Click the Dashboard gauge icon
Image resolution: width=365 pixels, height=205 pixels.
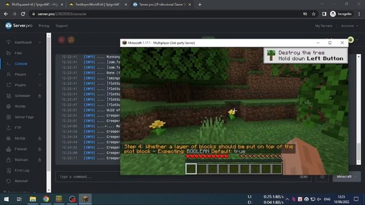(9, 42)
